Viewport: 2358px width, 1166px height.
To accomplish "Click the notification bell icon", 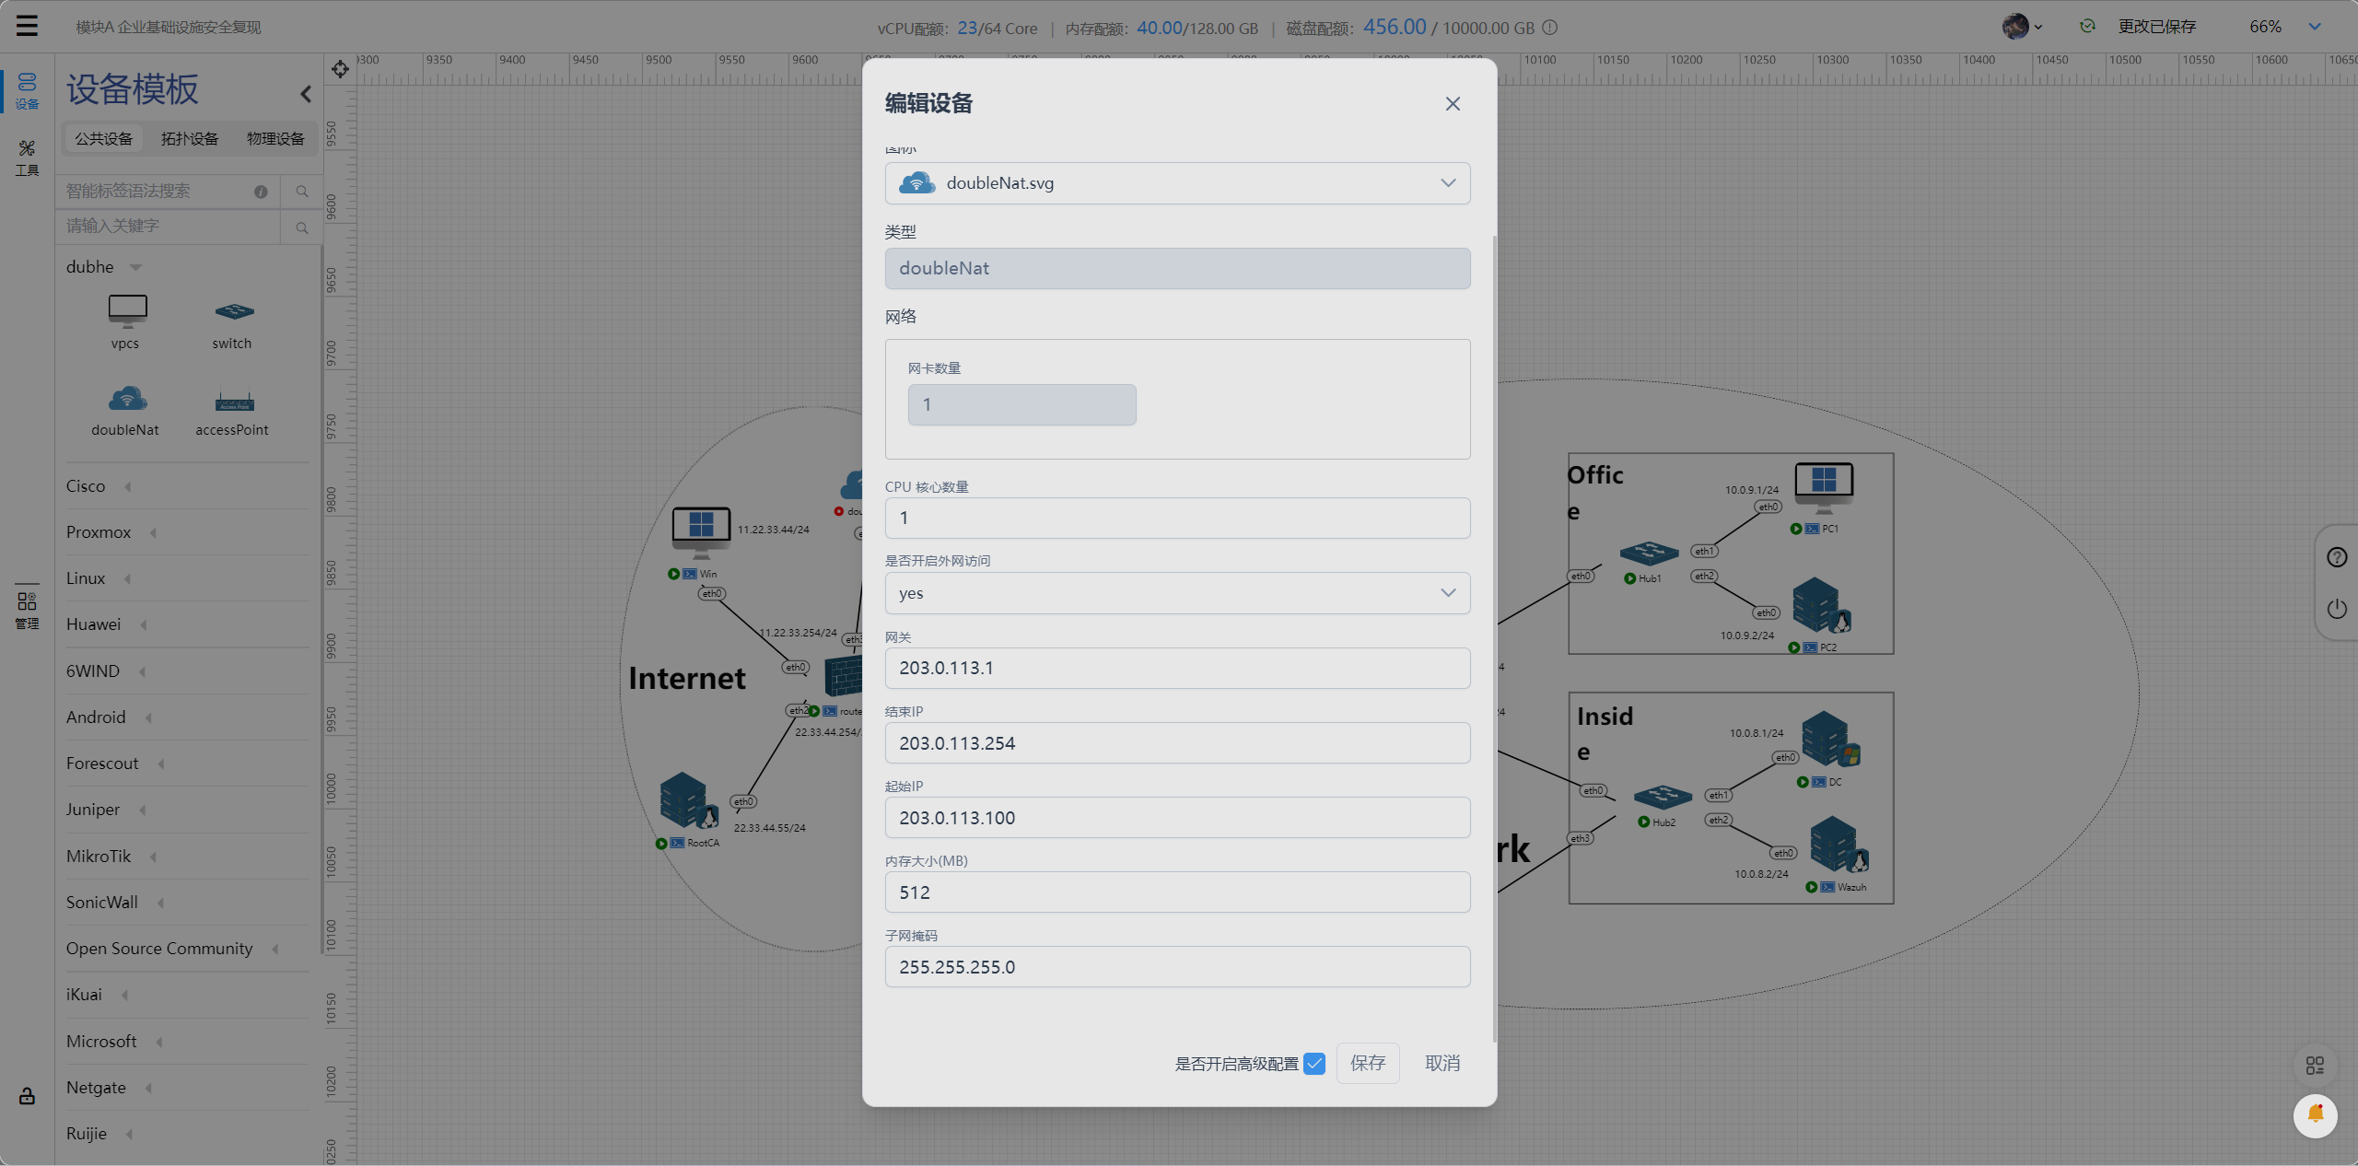I will [2315, 1115].
